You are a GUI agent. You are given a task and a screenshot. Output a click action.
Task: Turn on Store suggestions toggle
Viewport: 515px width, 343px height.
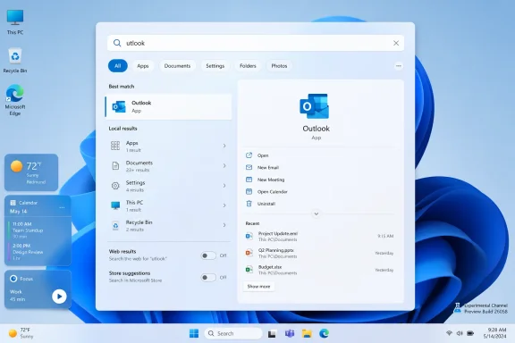tap(208, 278)
